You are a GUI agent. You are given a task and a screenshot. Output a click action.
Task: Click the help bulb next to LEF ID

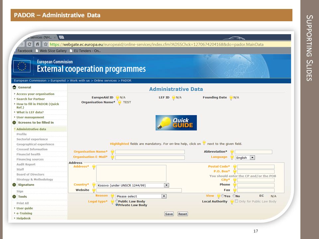pos(173,98)
